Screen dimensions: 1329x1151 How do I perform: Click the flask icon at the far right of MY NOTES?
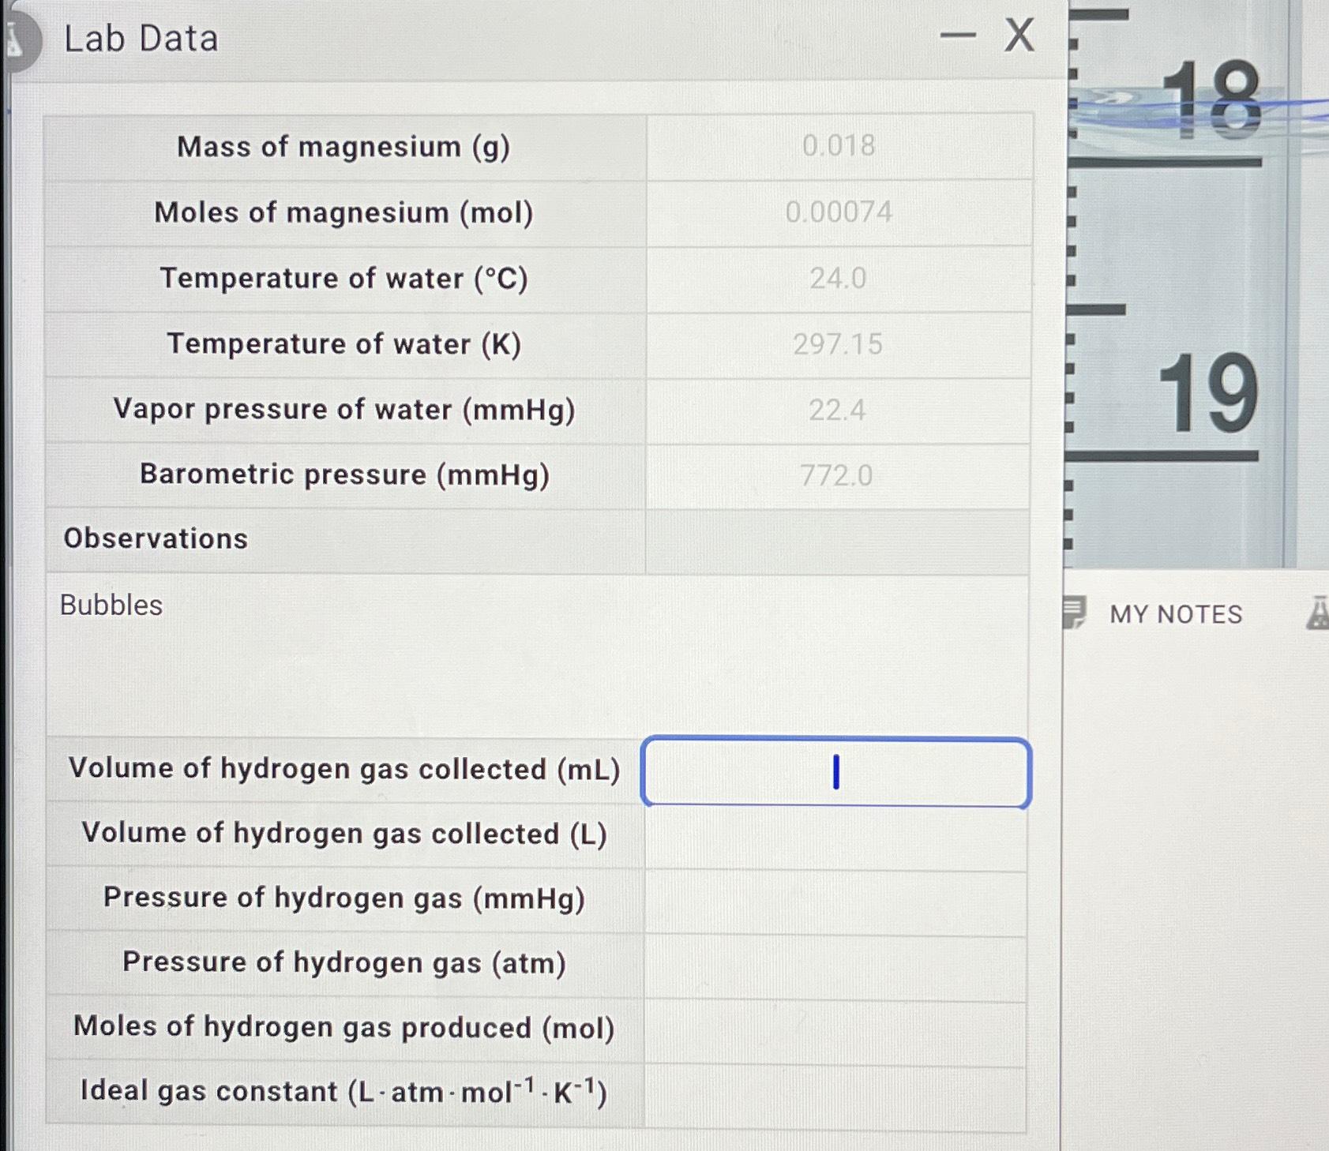coord(1318,613)
